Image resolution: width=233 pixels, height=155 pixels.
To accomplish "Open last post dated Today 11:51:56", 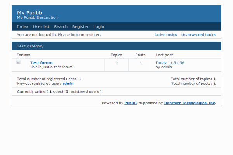I will point(170,62).
